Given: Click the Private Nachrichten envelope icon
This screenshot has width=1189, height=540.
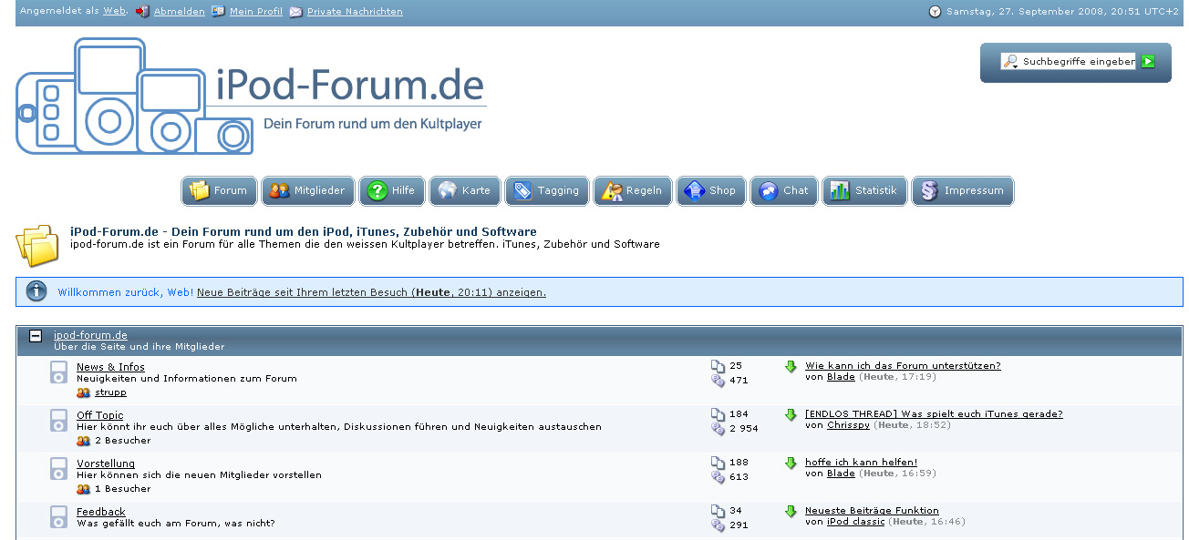Looking at the screenshot, I should point(296,12).
